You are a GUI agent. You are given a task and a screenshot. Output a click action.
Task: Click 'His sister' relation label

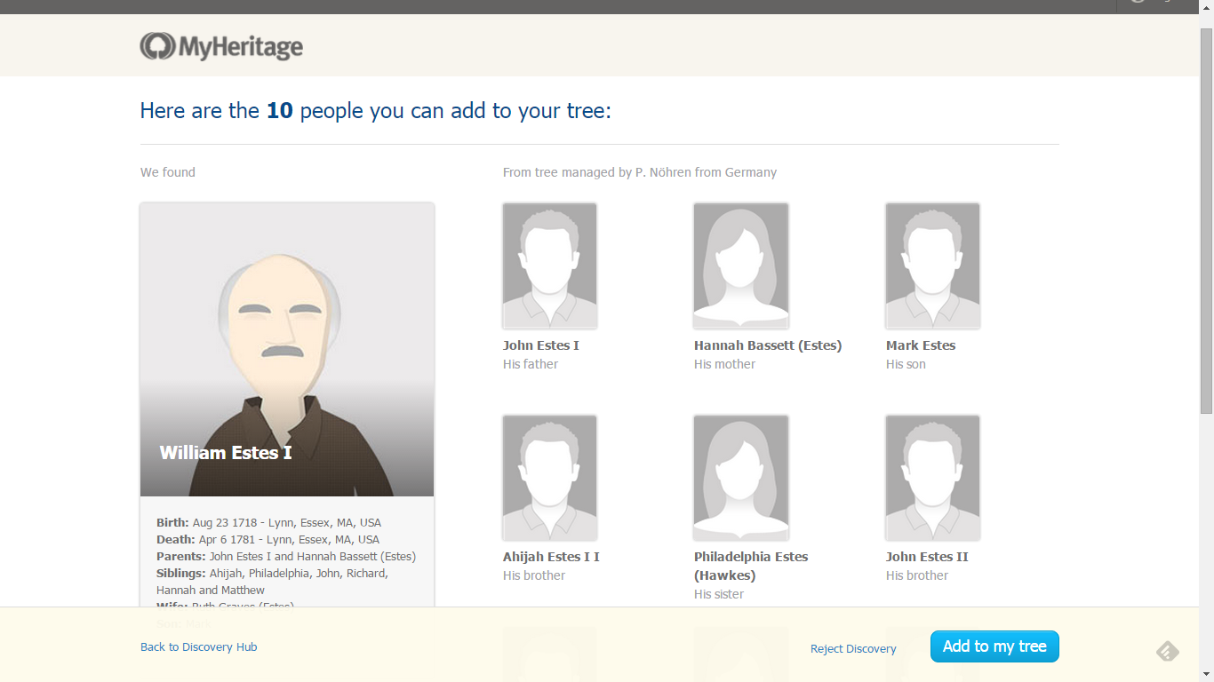(719, 594)
